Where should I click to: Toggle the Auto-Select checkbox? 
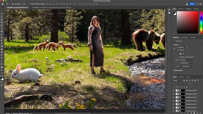point(13,4)
